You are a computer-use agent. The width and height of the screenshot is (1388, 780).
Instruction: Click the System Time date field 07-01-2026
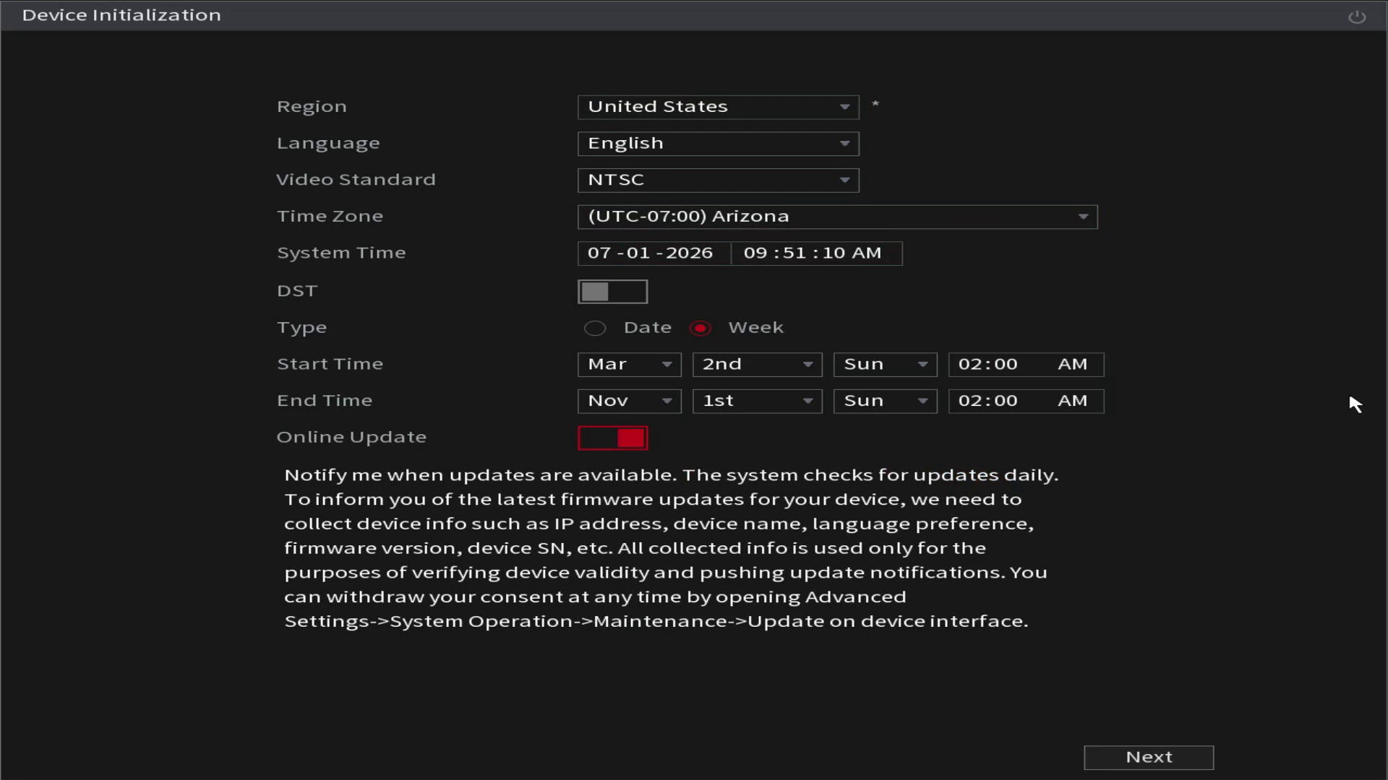(654, 253)
